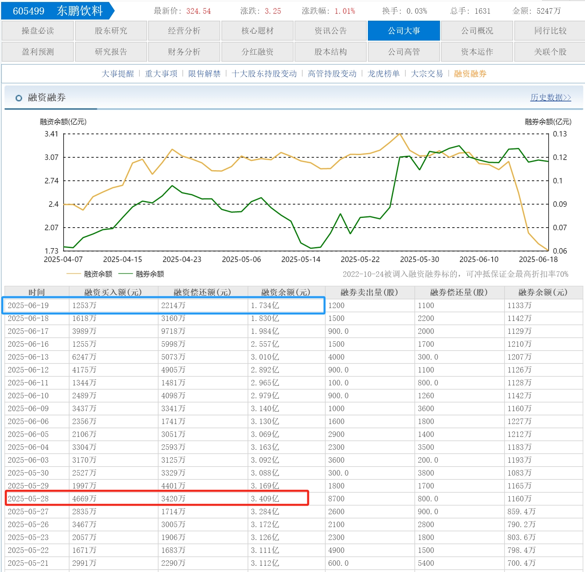The height and width of the screenshot is (572, 585).
Task: Click the 大事提醒 sub-link
Action: [x=118, y=74]
